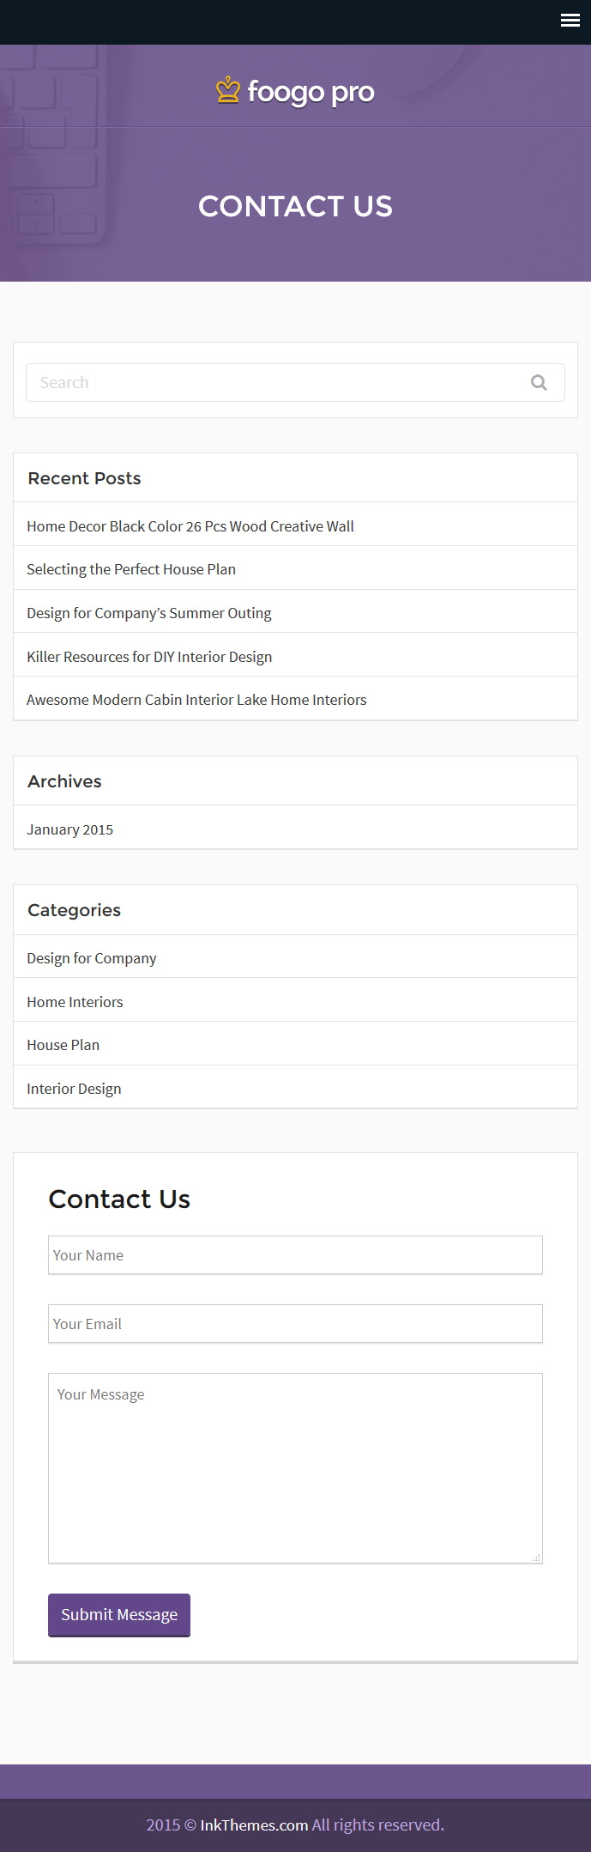
Task: Open Design for Company's Summer Outing
Action: pyautogui.click(x=149, y=613)
